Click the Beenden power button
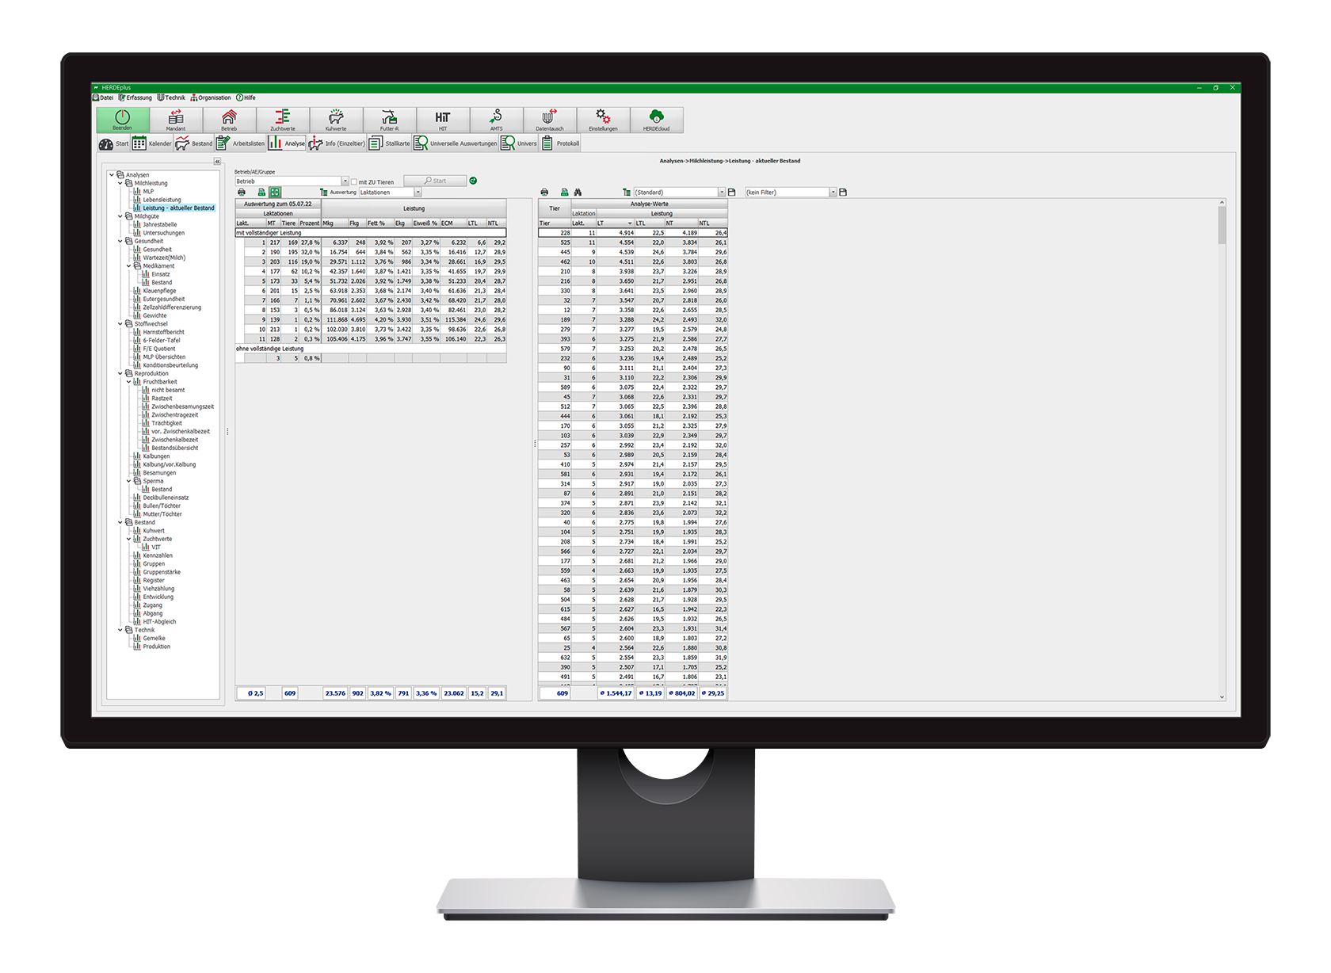This screenshot has height=973, width=1331. click(122, 120)
